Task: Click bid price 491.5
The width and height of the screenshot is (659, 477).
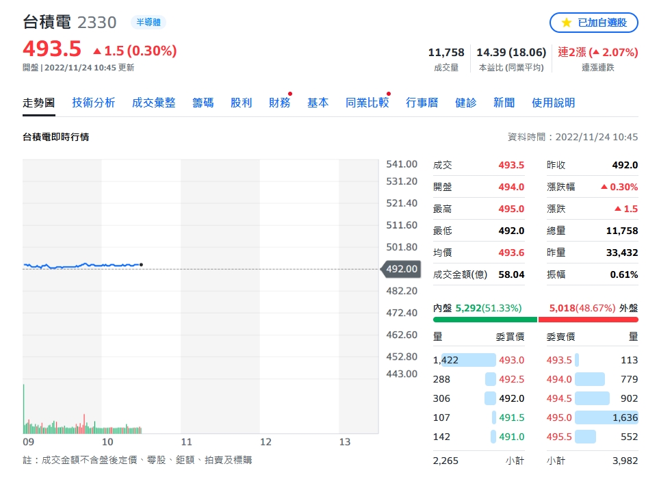Action: tap(511, 417)
